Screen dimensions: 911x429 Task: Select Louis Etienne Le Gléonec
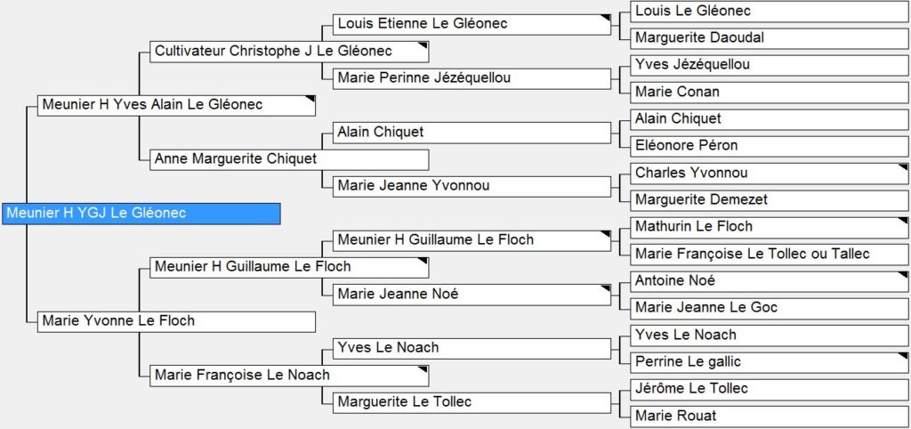click(x=472, y=24)
